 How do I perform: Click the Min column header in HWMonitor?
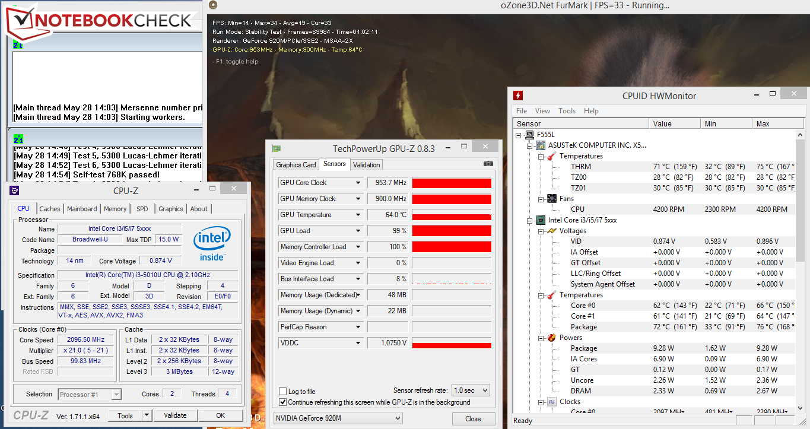click(x=726, y=123)
